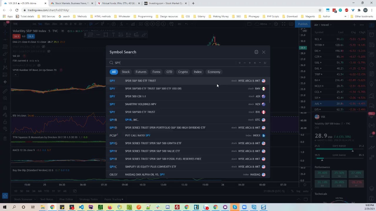This screenshot has width=376, height=211.
Task: Select WYNN row in watchlist
Action: [x=340, y=45]
